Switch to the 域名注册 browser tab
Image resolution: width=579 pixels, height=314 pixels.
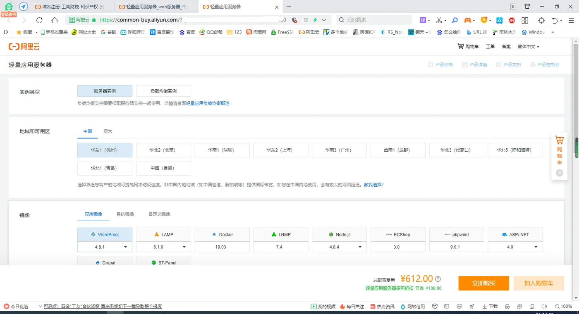(x=69, y=7)
